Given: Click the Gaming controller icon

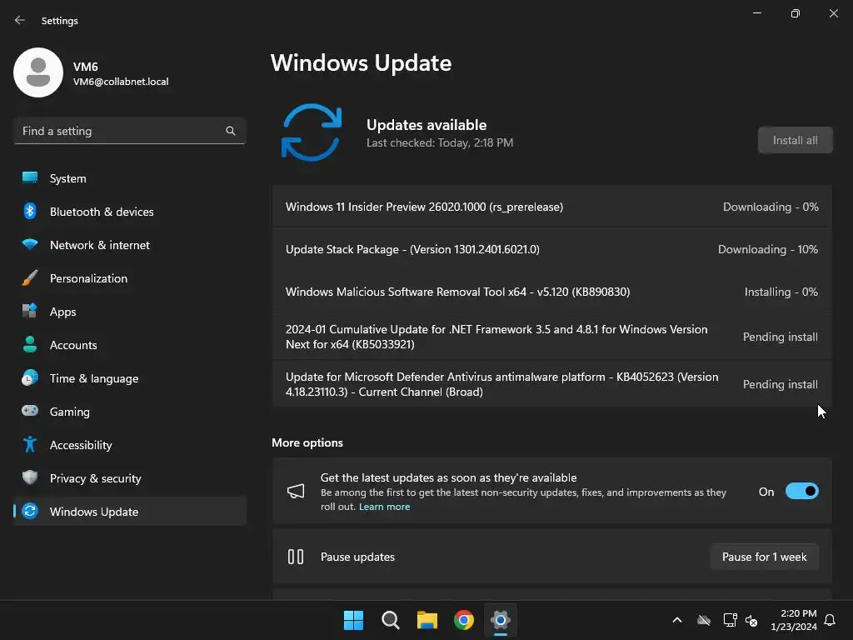Looking at the screenshot, I should pyautogui.click(x=30, y=411).
